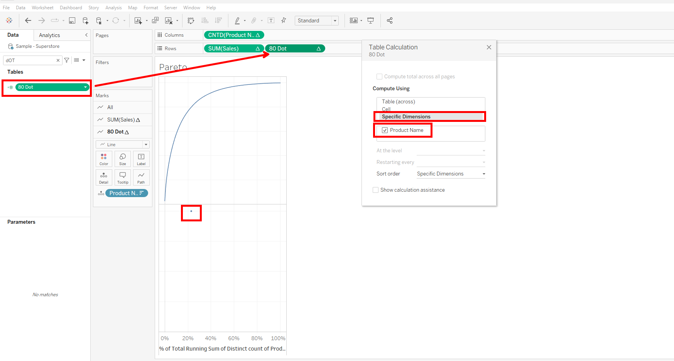Screen dimensions: 674x361
Task: Open the Label marks card
Action: click(x=141, y=159)
